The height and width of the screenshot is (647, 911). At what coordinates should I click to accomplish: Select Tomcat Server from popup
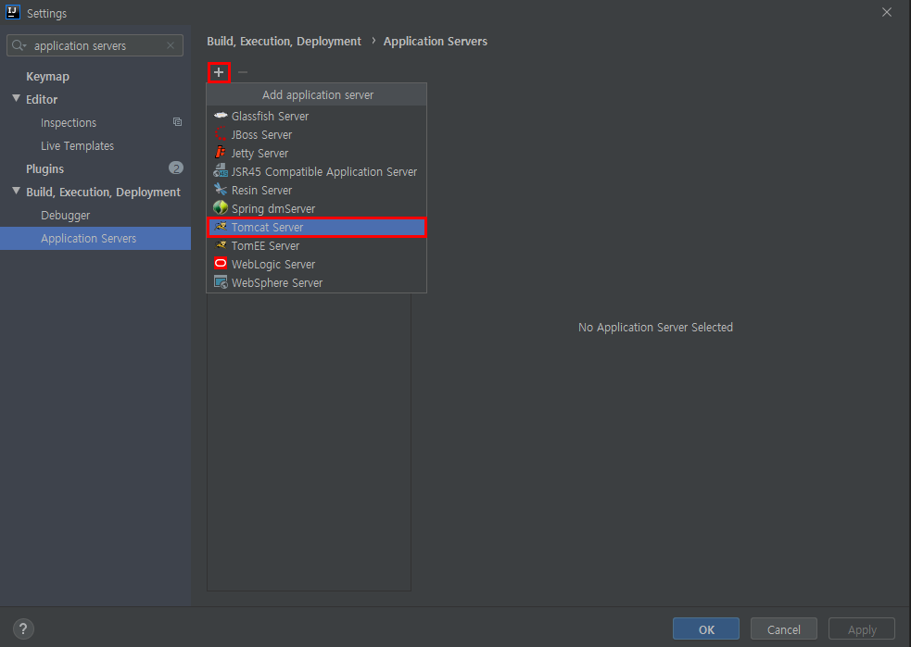point(317,227)
